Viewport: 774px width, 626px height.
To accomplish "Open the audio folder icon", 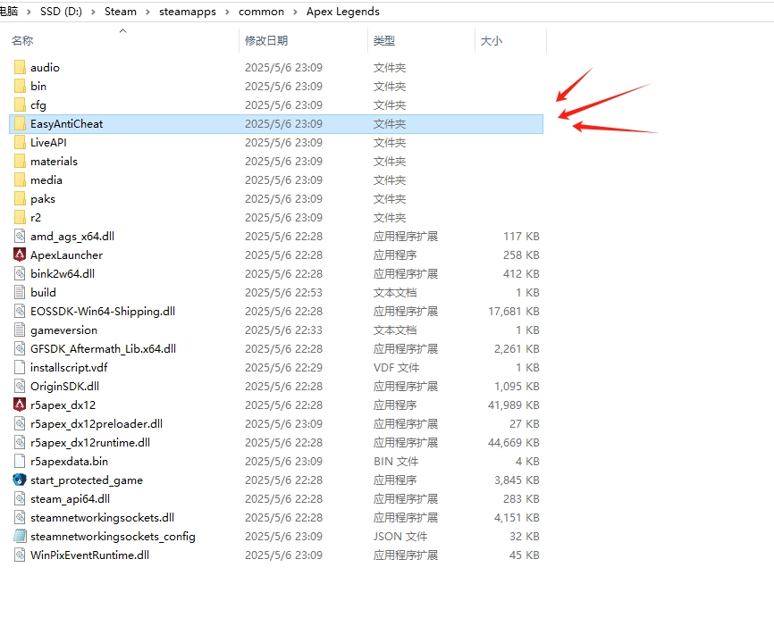I will 20,68.
